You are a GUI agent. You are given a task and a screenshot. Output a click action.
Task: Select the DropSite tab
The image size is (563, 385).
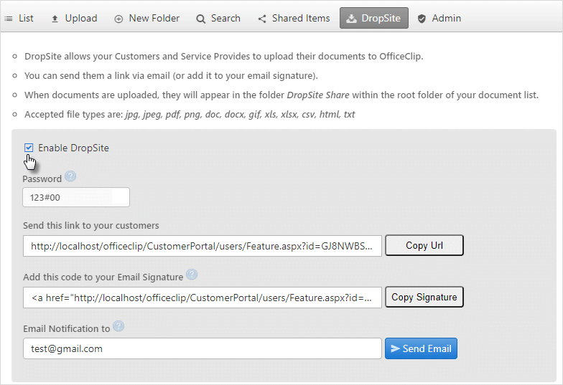pyautogui.click(x=373, y=18)
